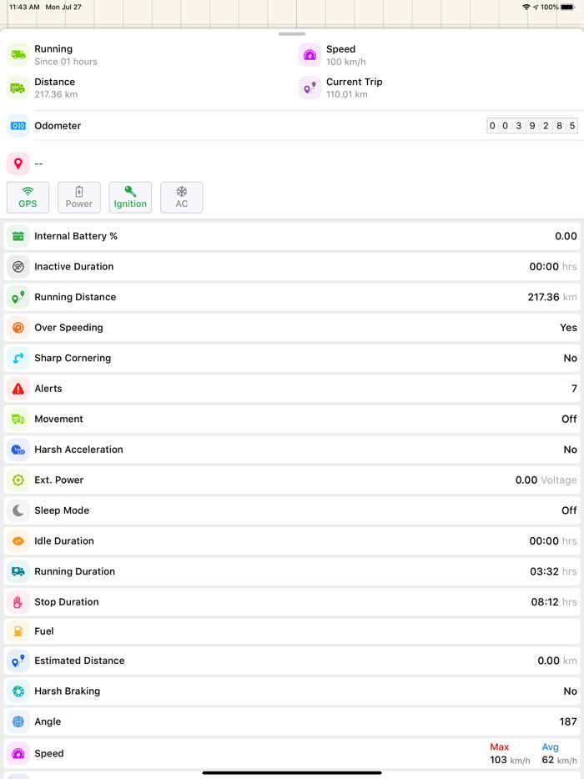Toggle the Ignition status button

coord(130,197)
